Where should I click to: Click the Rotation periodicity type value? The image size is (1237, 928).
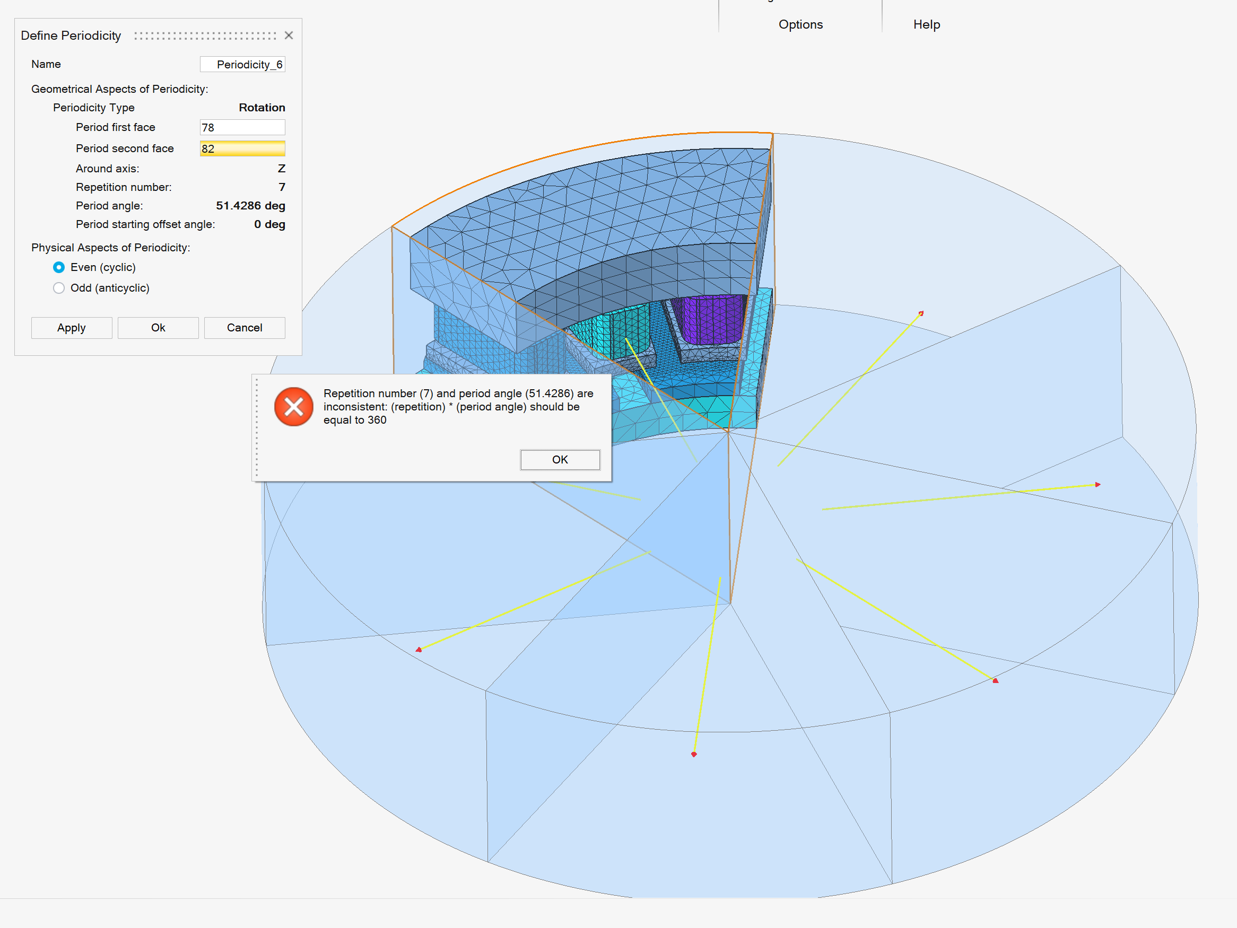(x=262, y=107)
